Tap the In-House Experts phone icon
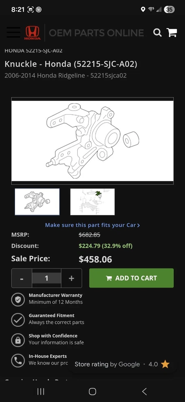This screenshot has width=185, height=402. click(18, 361)
